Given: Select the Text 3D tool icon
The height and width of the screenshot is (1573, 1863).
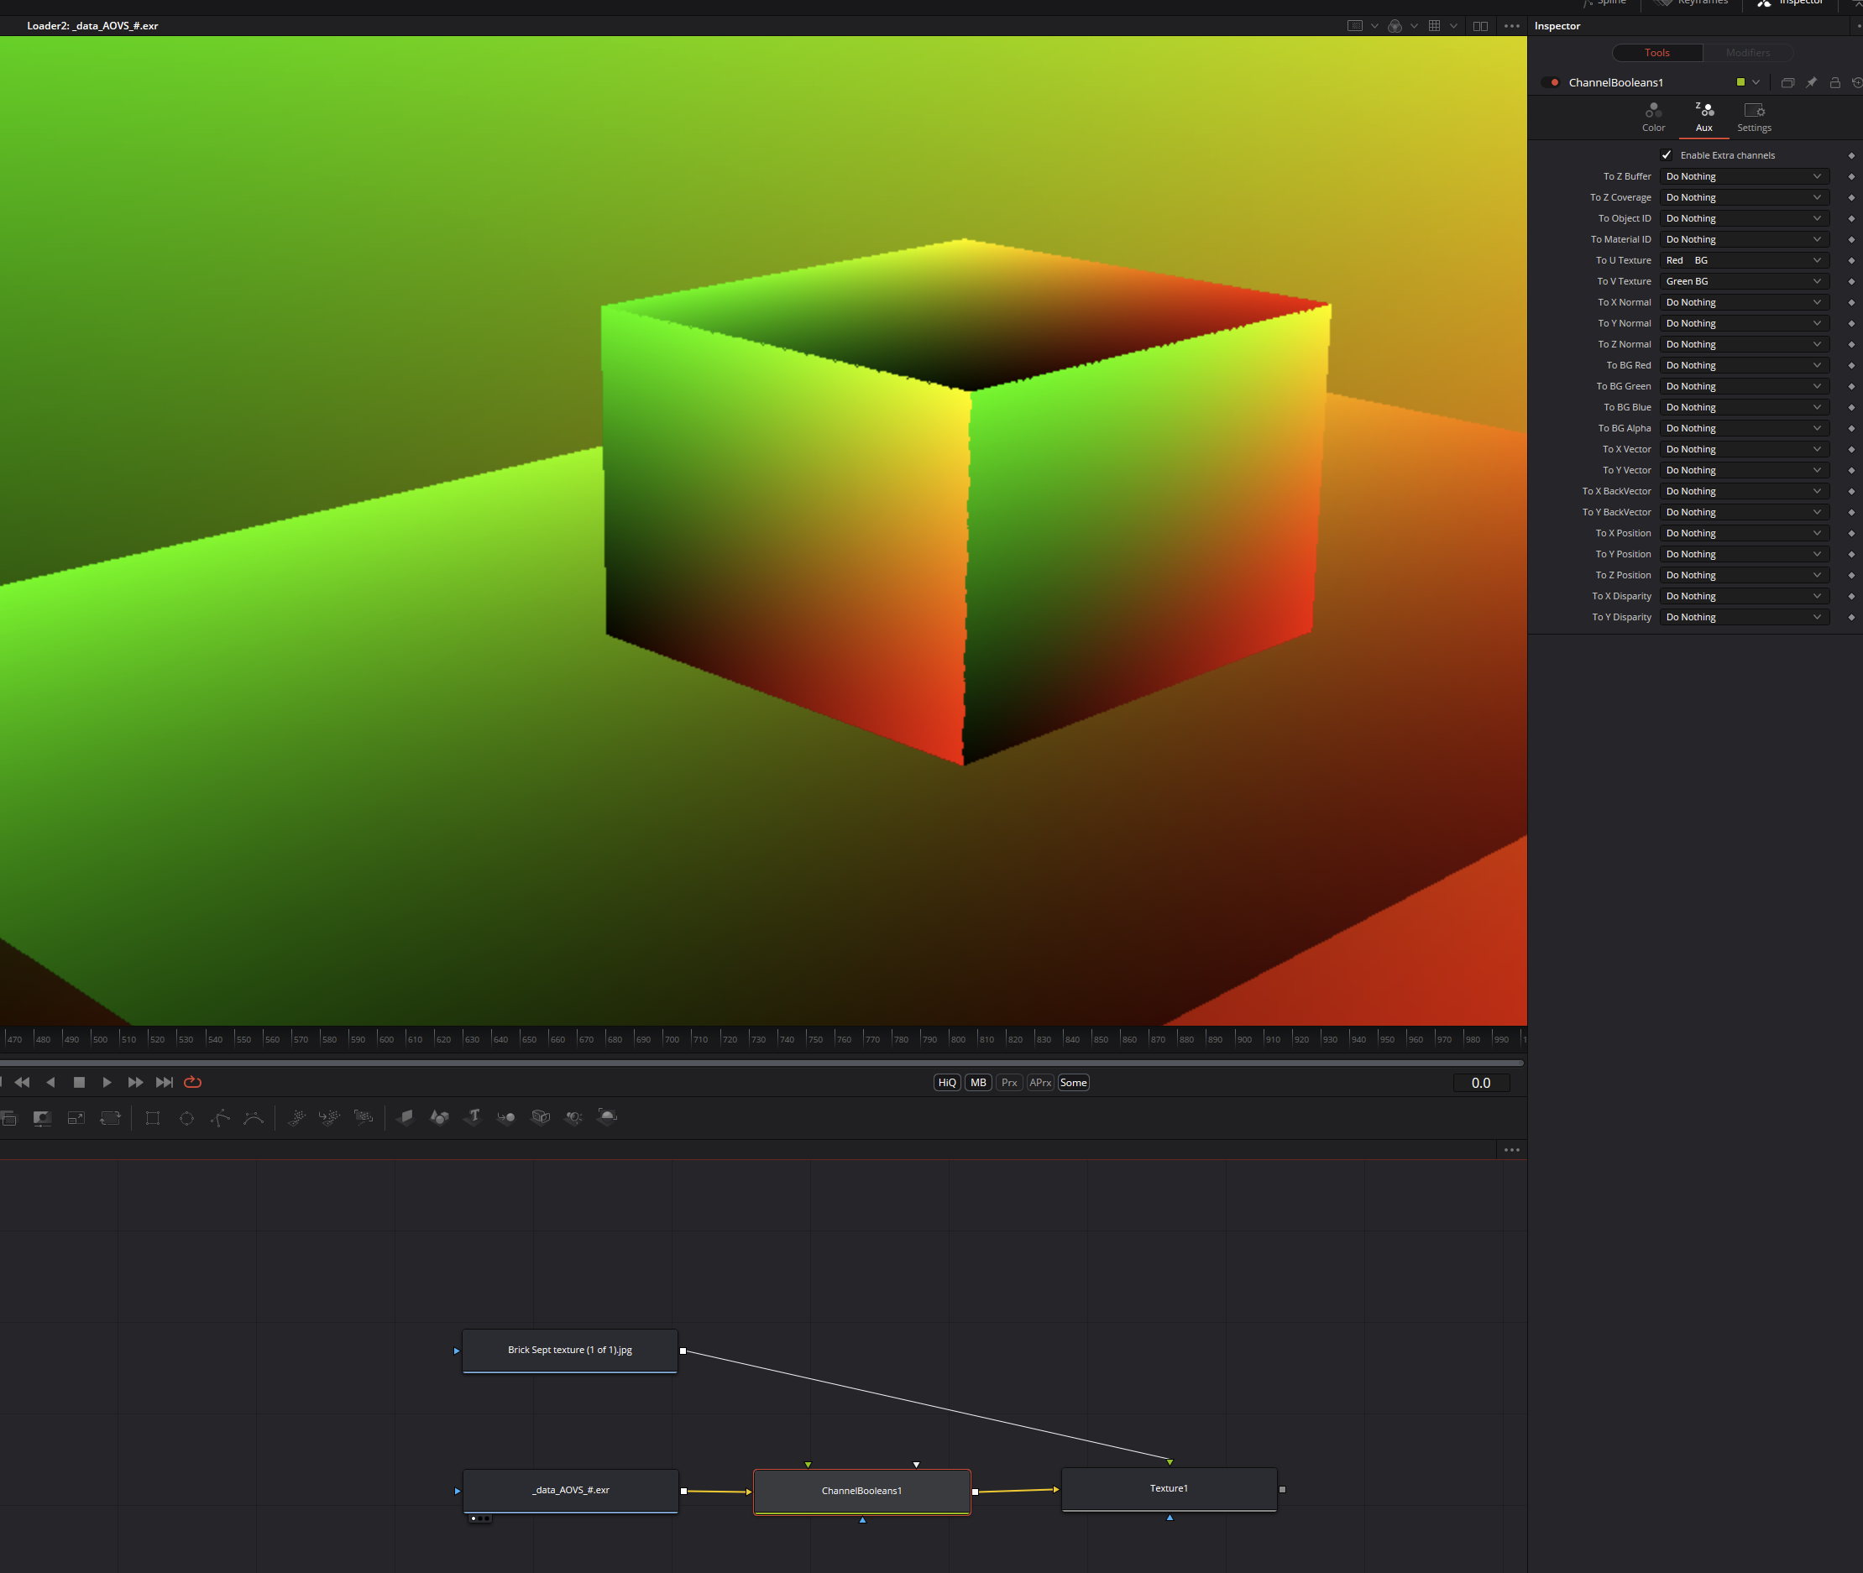Looking at the screenshot, I should [x=474, y=1117].
